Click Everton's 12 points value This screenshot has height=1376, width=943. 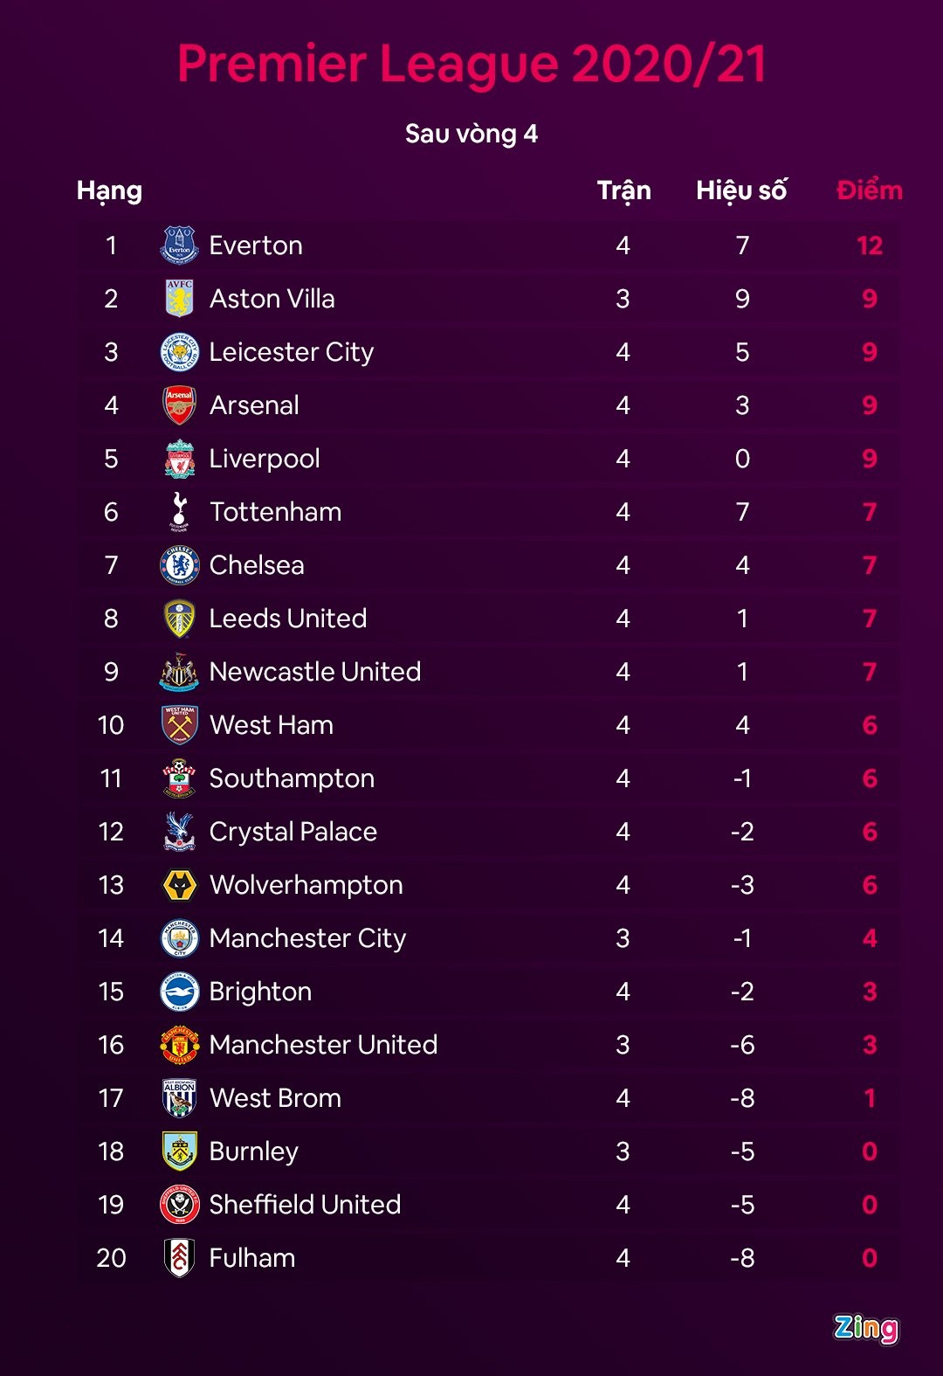[869, 245]
